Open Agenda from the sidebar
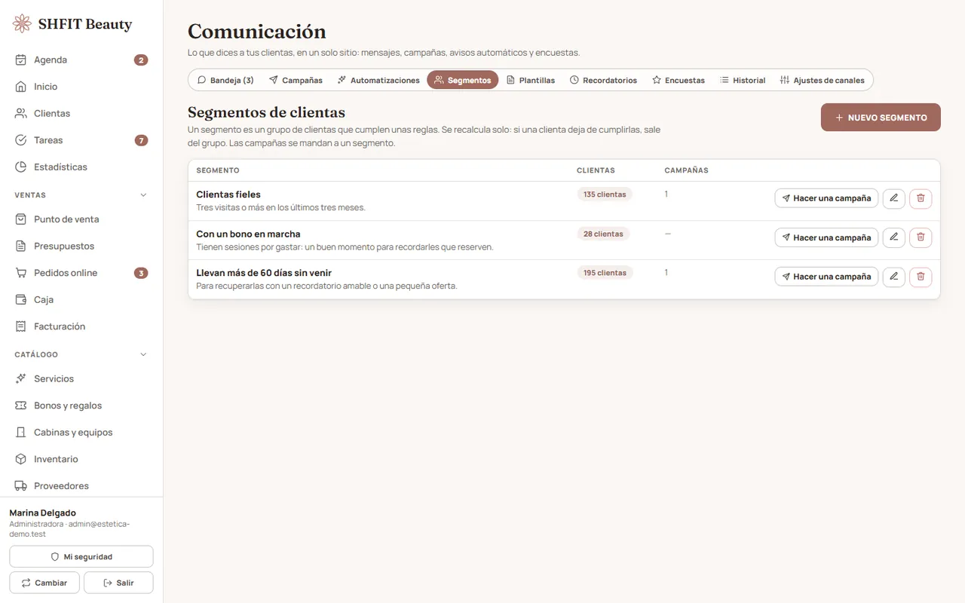This screenshot has height=603, width=965. 81,60
